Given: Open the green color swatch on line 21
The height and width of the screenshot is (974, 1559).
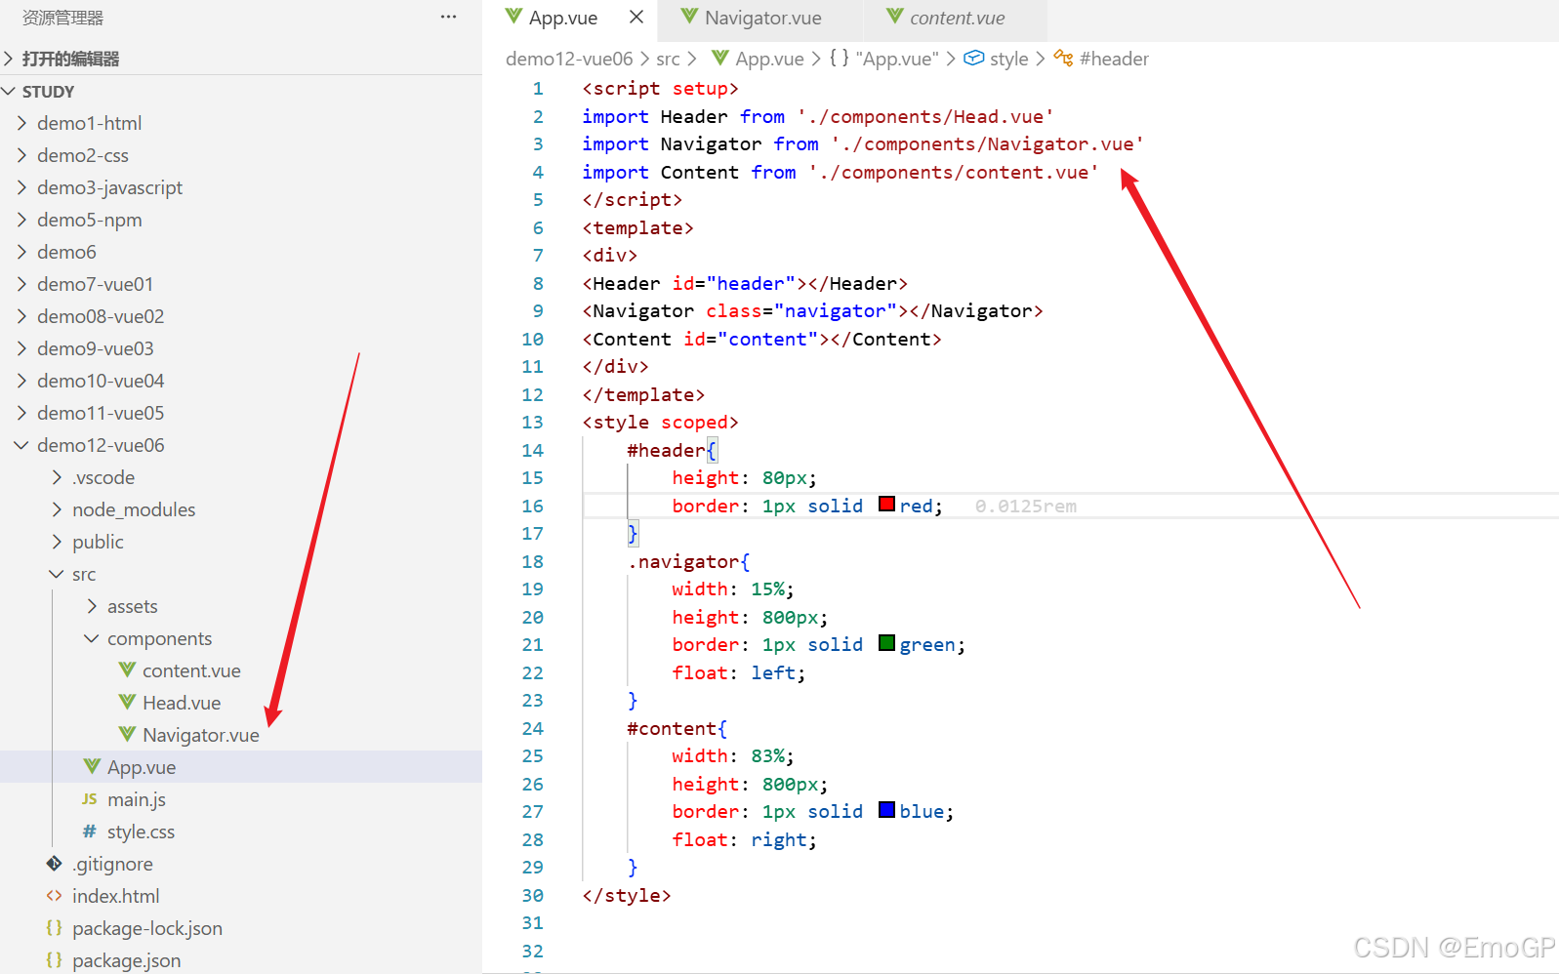Looking at the screenshot, I should 886,643.
